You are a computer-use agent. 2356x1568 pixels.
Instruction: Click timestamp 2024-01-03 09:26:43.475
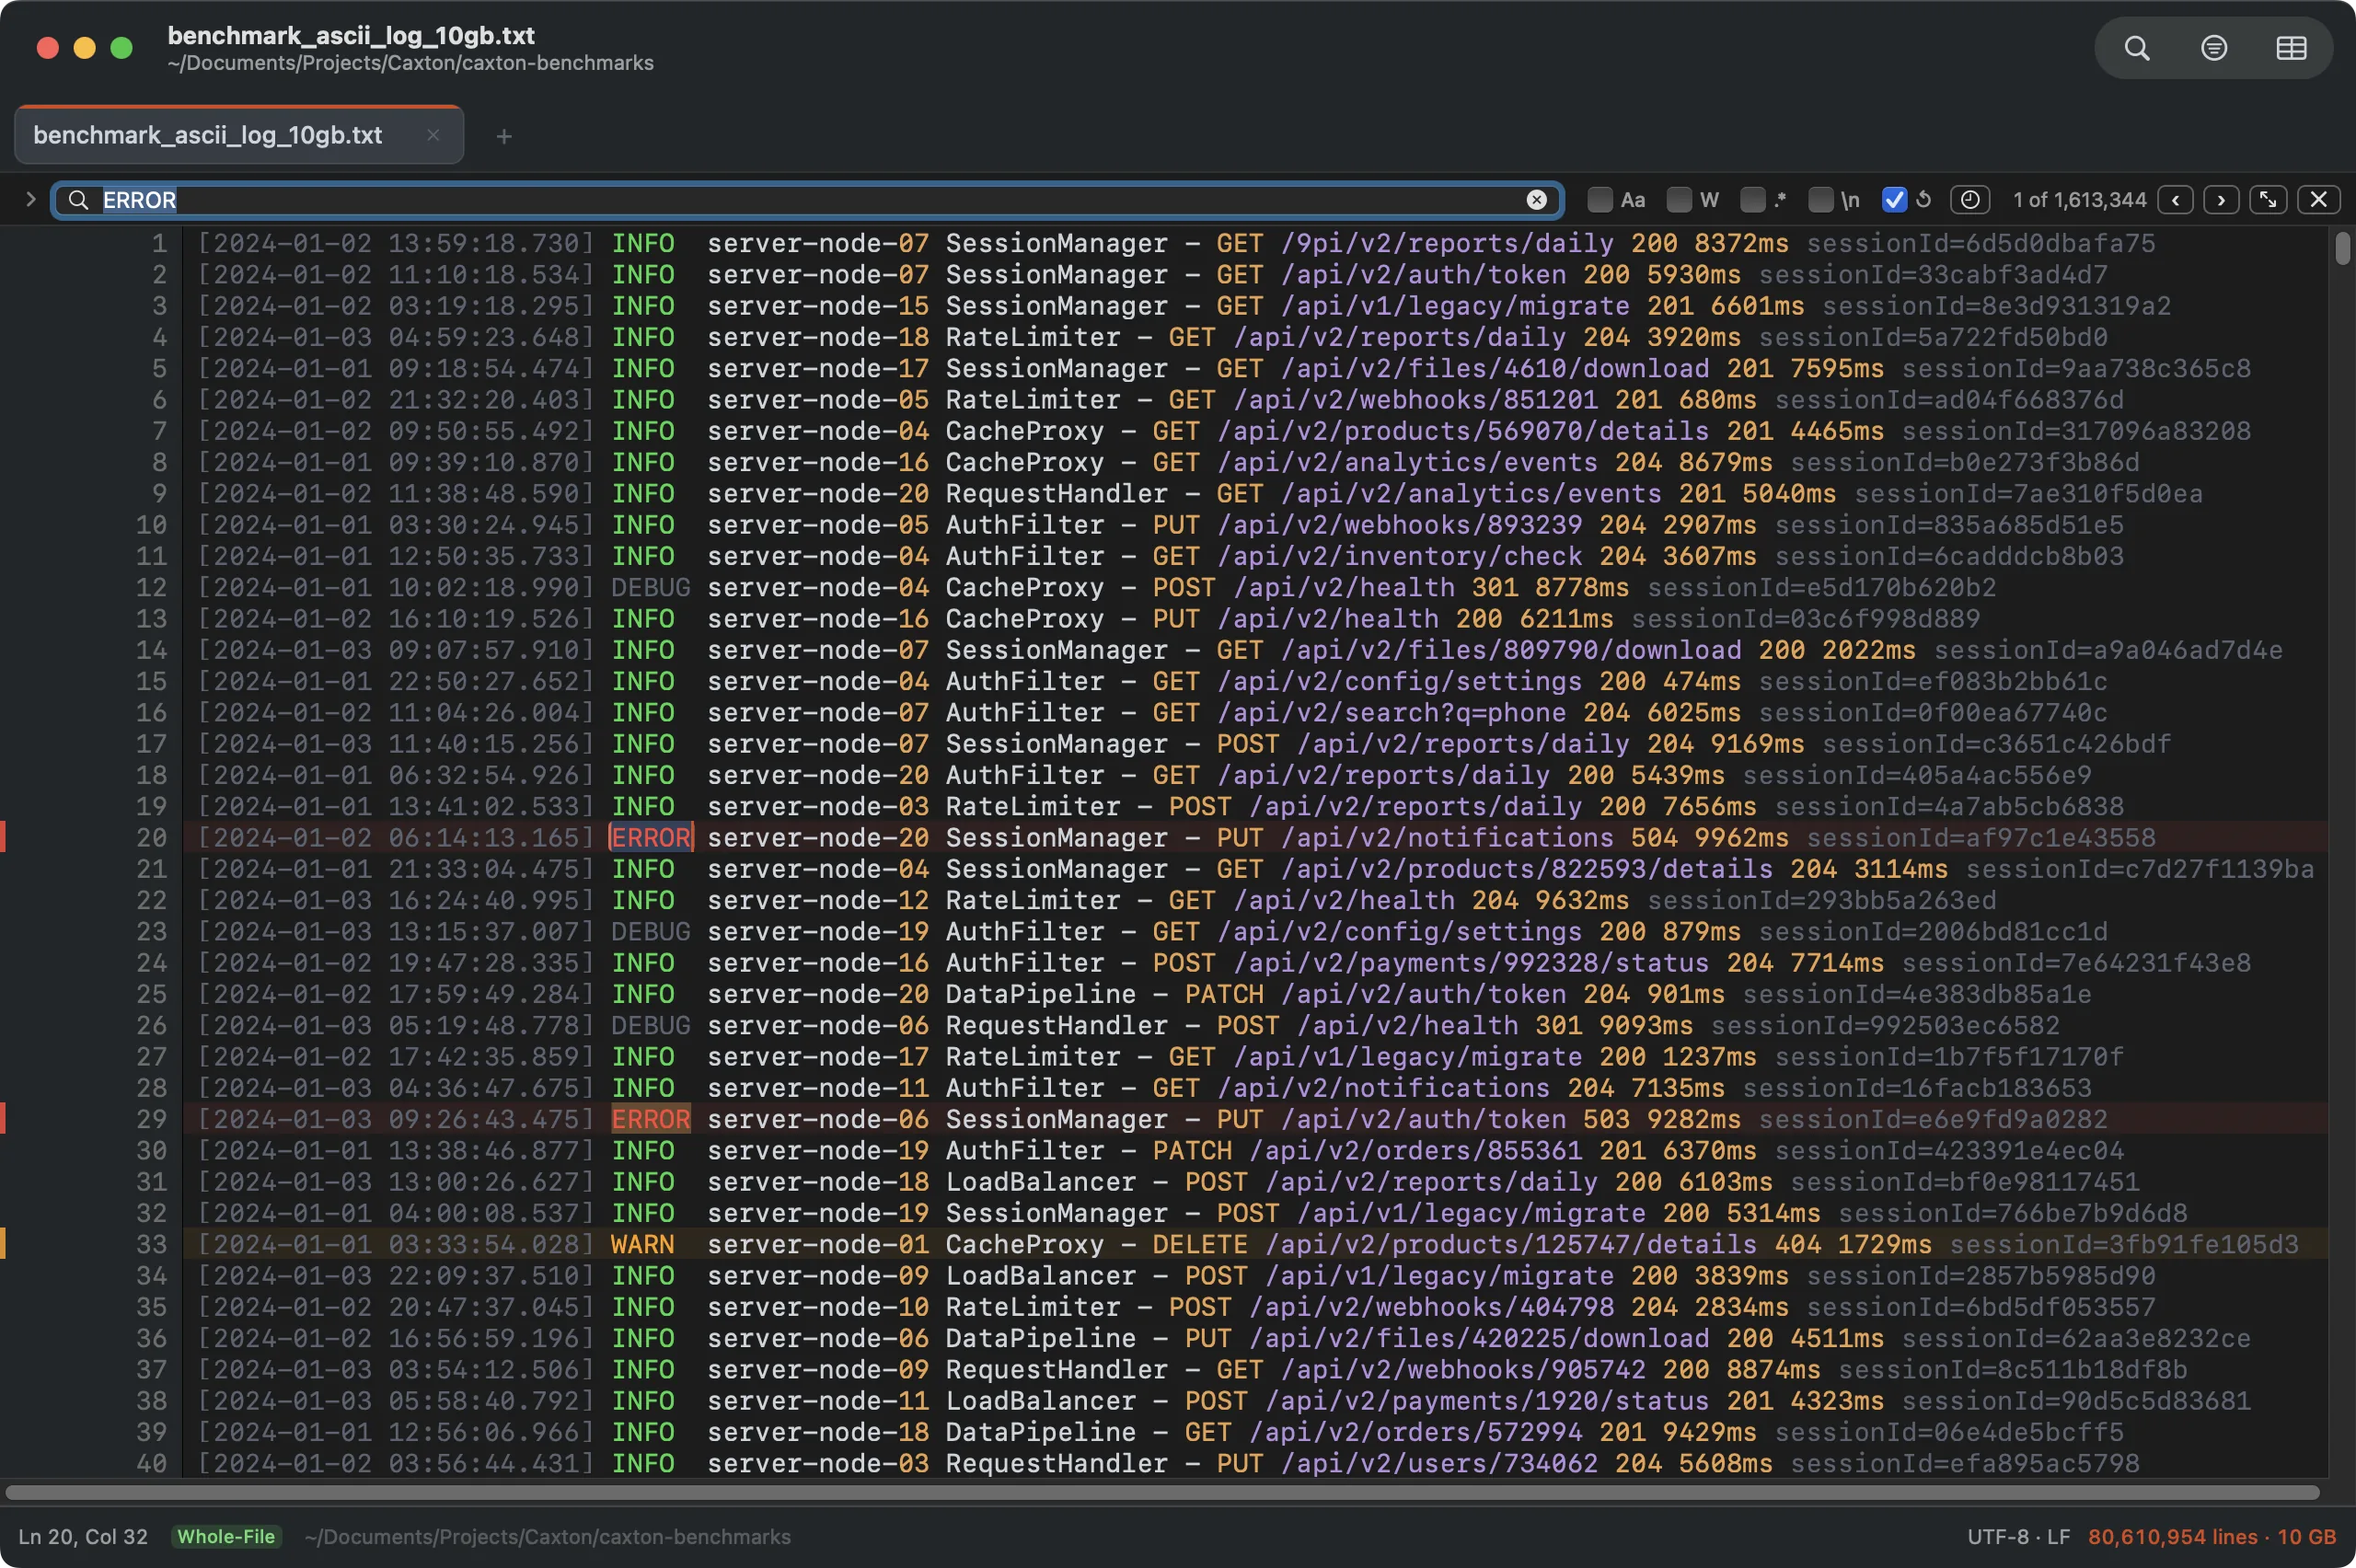point(396,1119)
